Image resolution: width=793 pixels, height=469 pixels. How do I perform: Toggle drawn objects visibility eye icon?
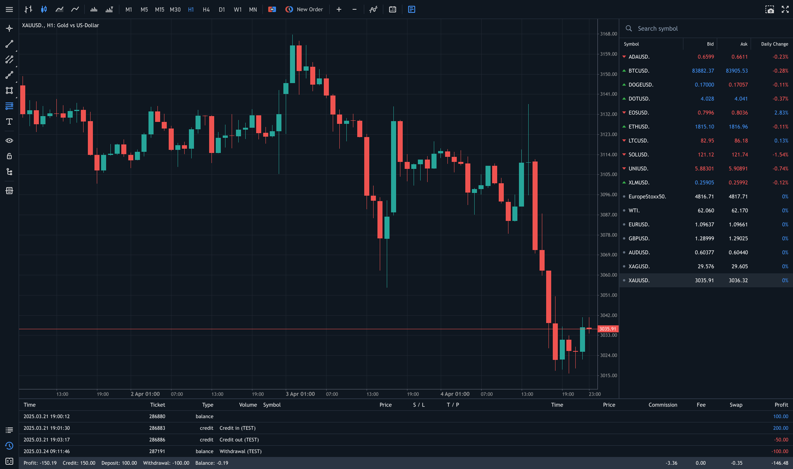(9, 141)
